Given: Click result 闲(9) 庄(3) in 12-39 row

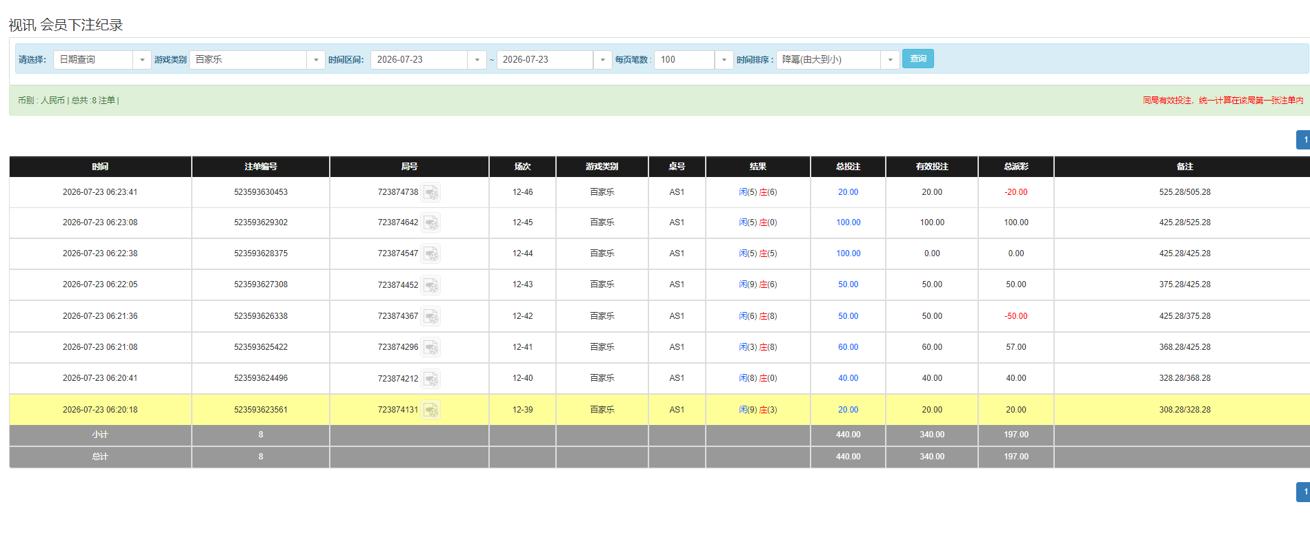Looking at the screenshot, I should pyautogui.click(x=757, y=410).
